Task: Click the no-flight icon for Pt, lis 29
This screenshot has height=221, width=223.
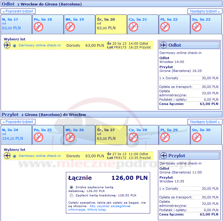Action: coord(165,137)
